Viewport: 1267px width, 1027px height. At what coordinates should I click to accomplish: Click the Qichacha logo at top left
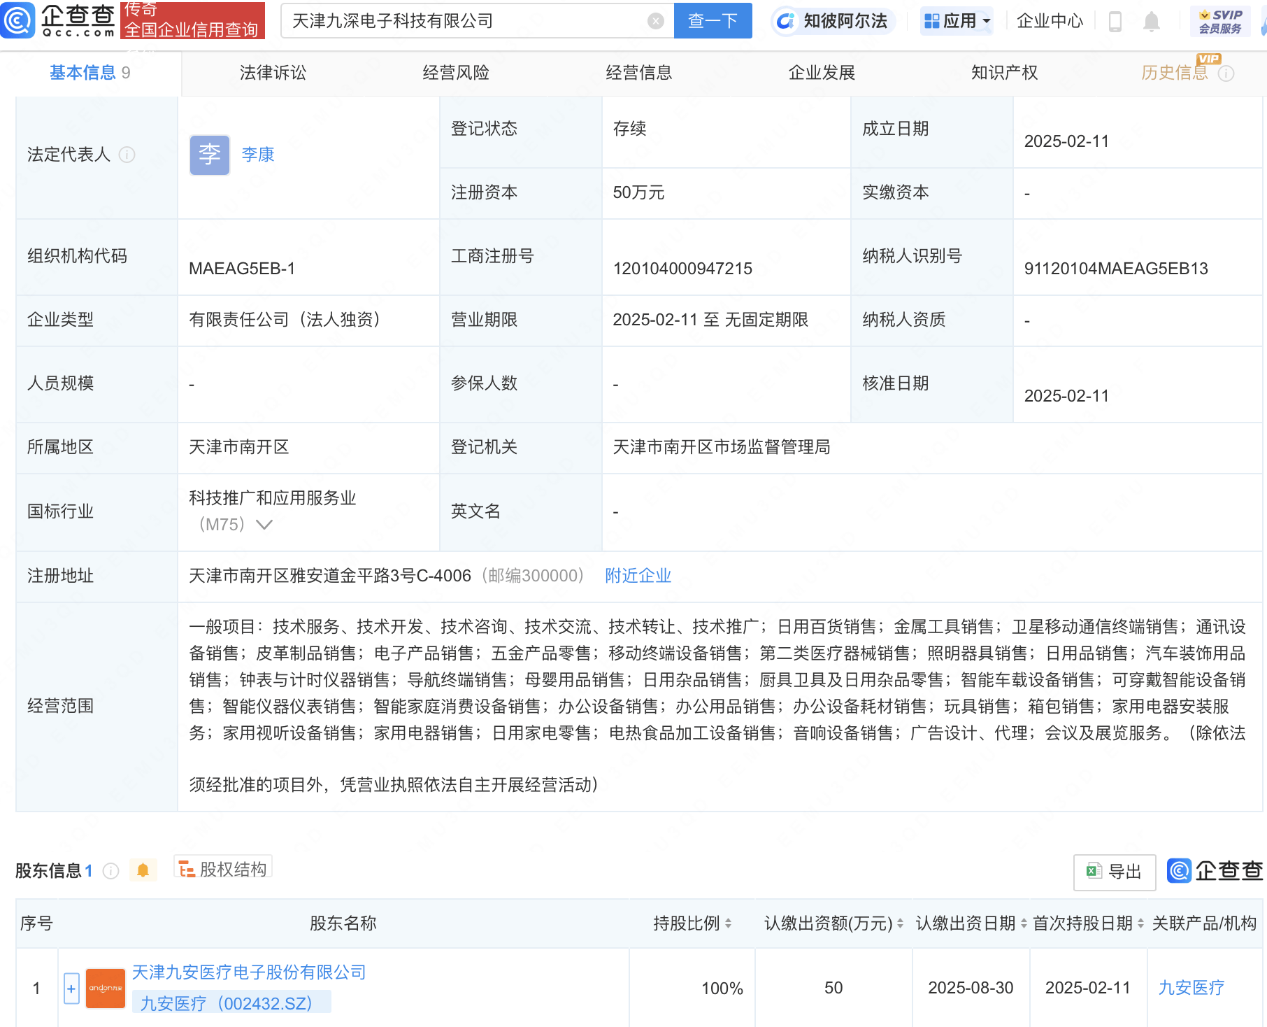(58, 20)
